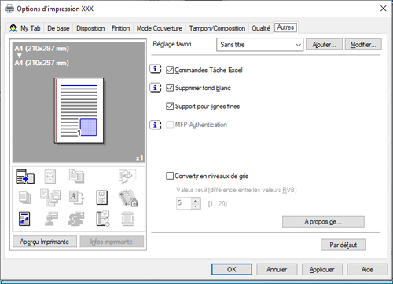Click the greyed multi-user account track icon

click(x=76, y=219)
